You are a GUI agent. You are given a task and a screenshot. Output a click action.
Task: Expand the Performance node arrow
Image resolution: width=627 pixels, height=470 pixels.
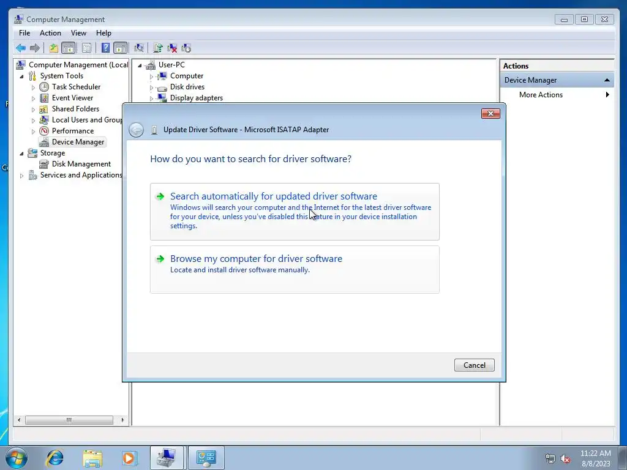coord(33,132)
